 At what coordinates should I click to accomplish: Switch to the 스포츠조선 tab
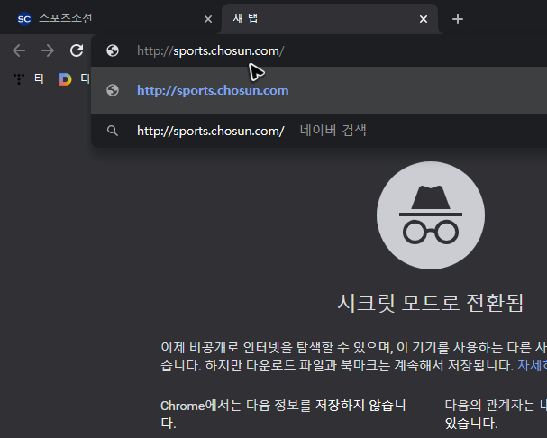pyautogui.click(x=112, y=19)
